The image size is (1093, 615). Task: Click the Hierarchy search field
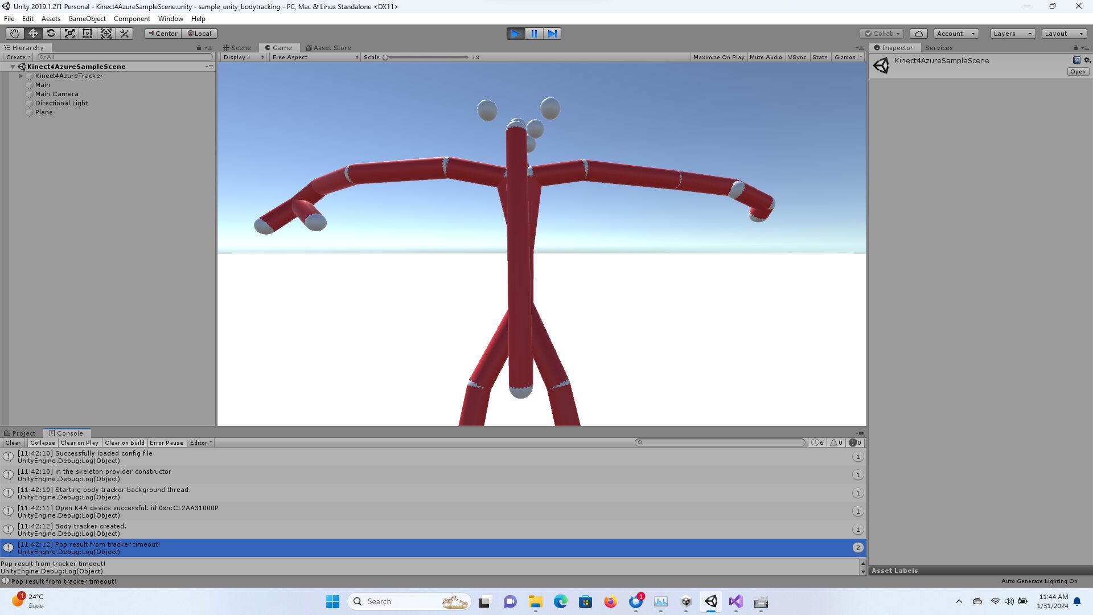[x=125, y=57]
